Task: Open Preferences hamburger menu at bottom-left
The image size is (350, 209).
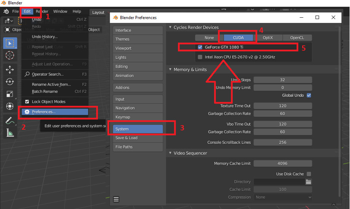Action: click(x=116, y=199)
